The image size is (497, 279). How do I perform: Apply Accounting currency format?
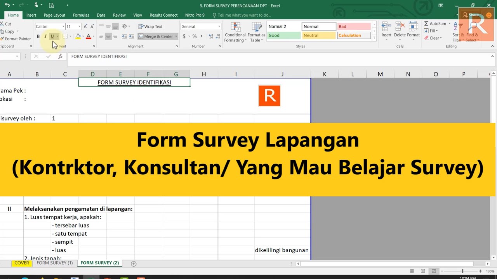tap(184, 36)
